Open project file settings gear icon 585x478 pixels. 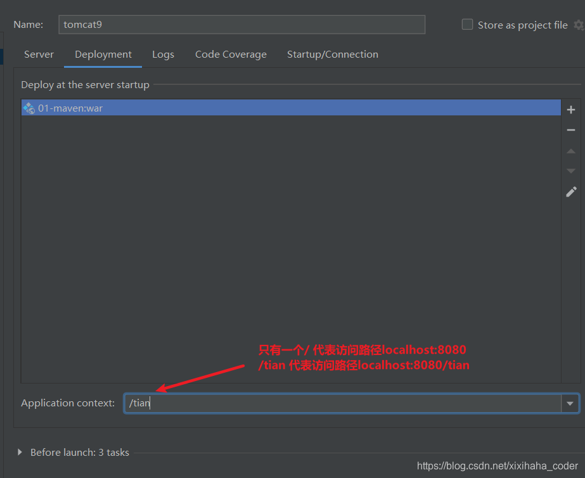point(579,25)
